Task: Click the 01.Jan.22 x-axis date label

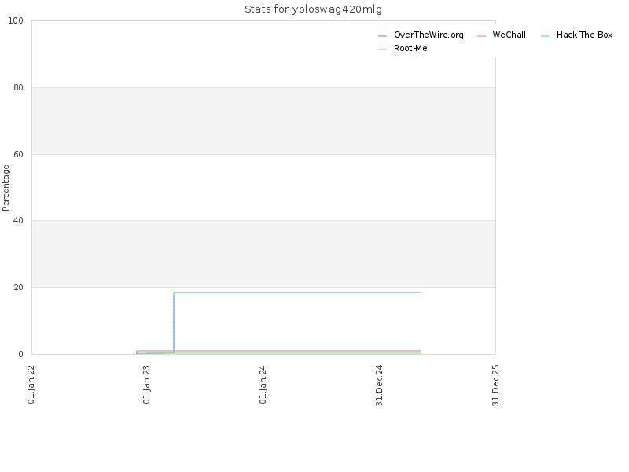Action: pos(31,385)
